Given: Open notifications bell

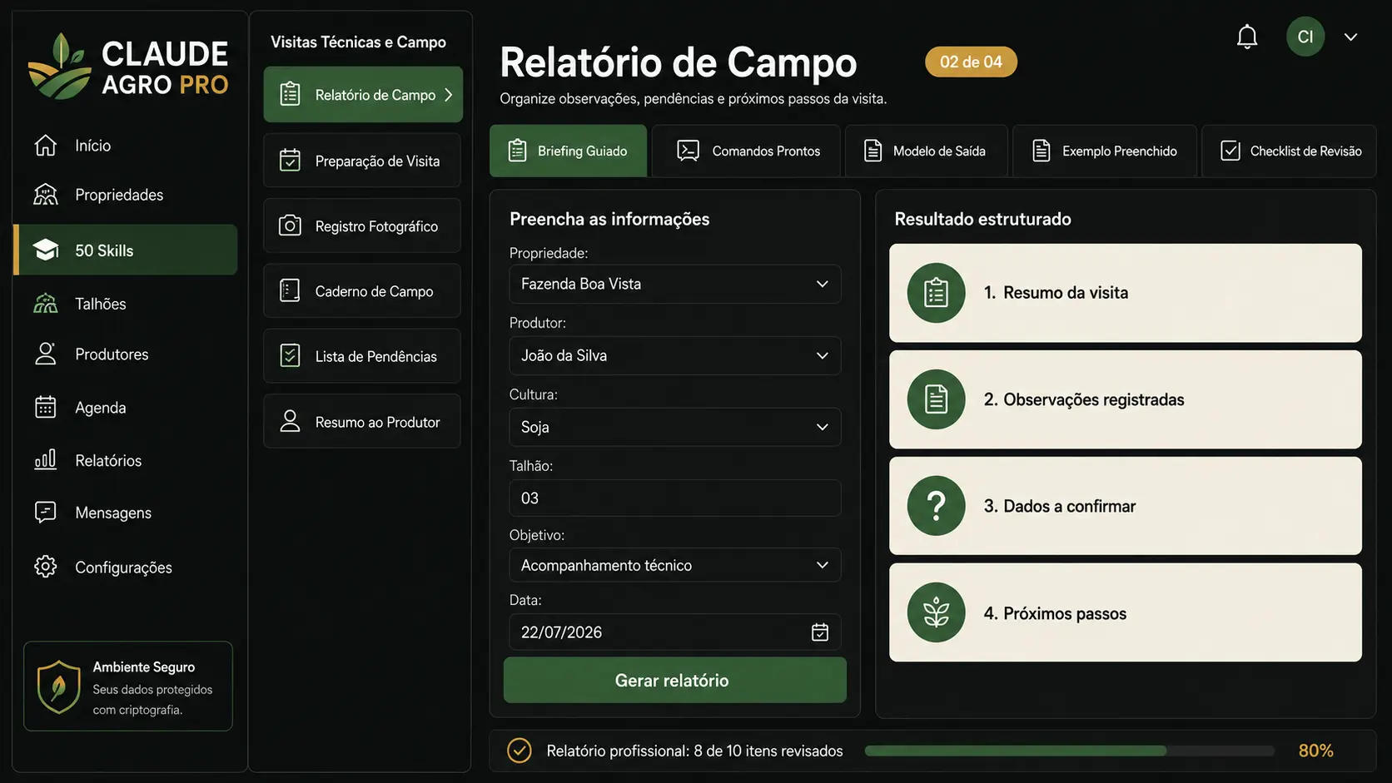Looking at the screenshot, I should coord(1246,37).
